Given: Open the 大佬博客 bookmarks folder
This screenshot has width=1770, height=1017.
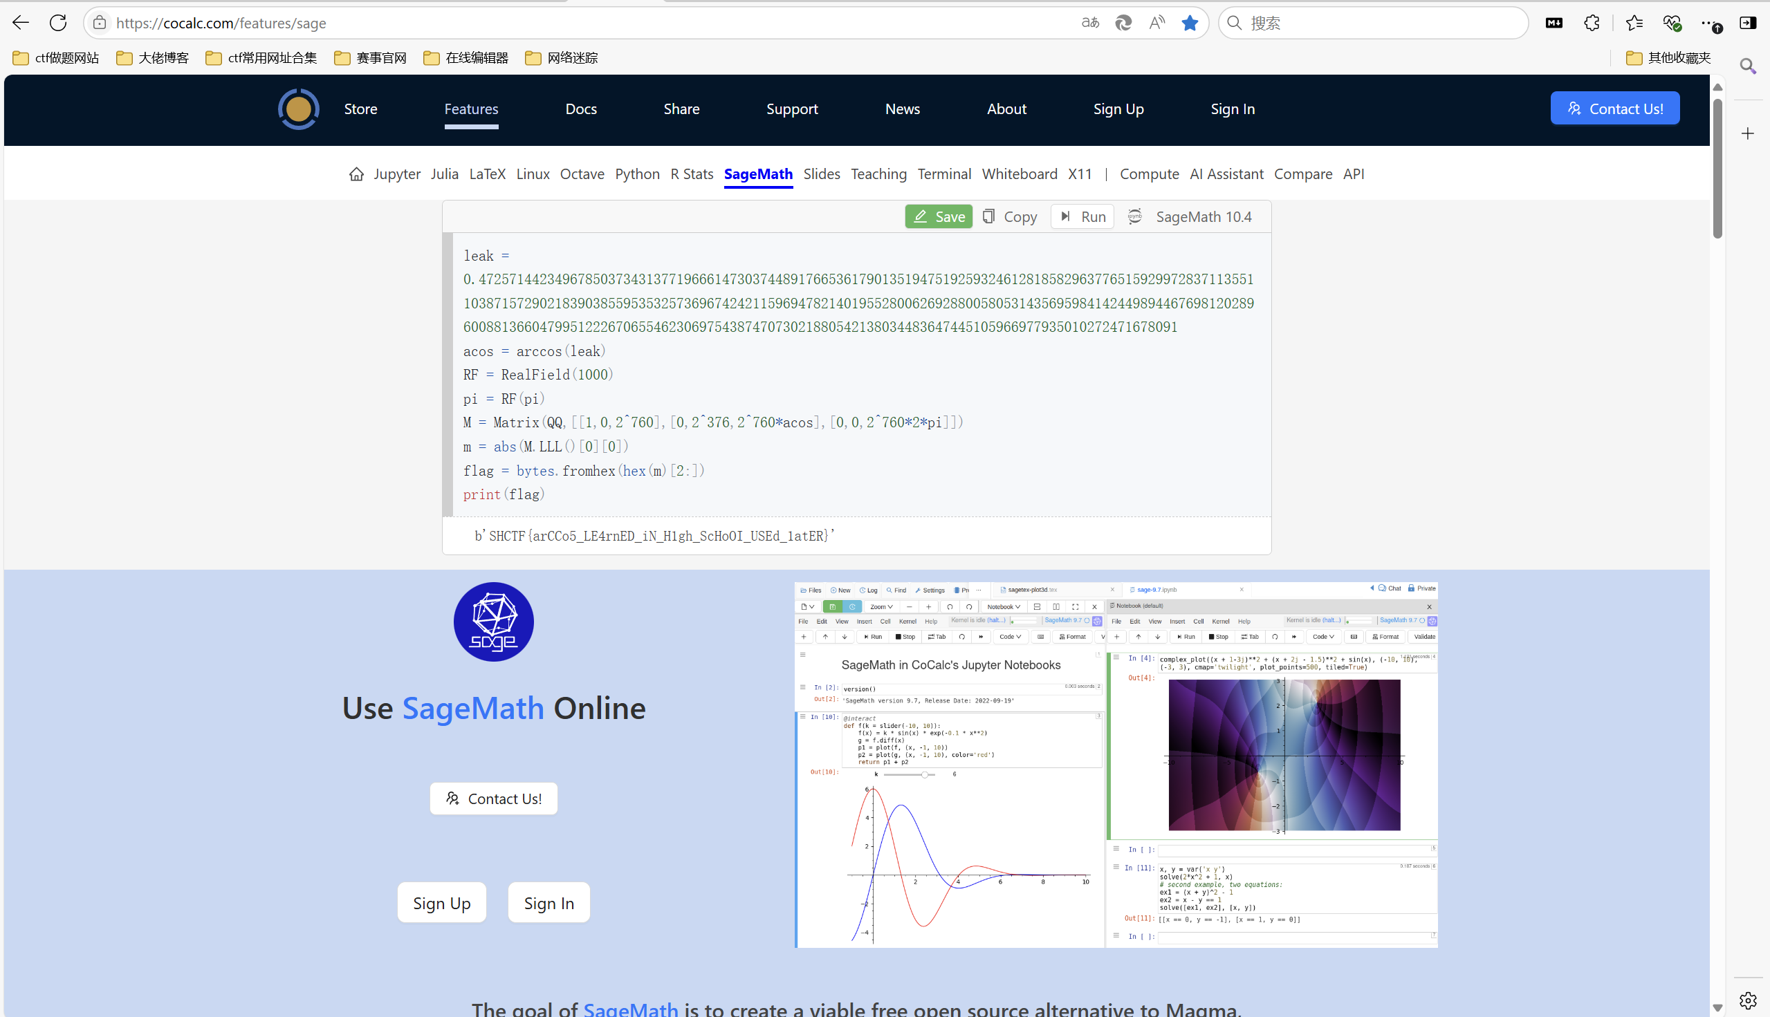Looking at the screenshot, I should tap(153, 58).
